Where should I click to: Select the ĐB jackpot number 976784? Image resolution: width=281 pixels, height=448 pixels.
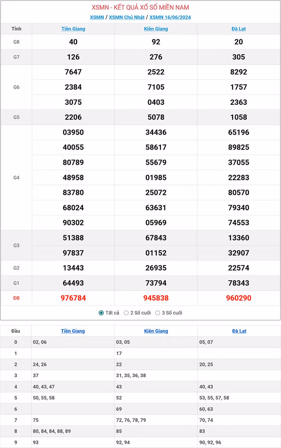(73, 298)
